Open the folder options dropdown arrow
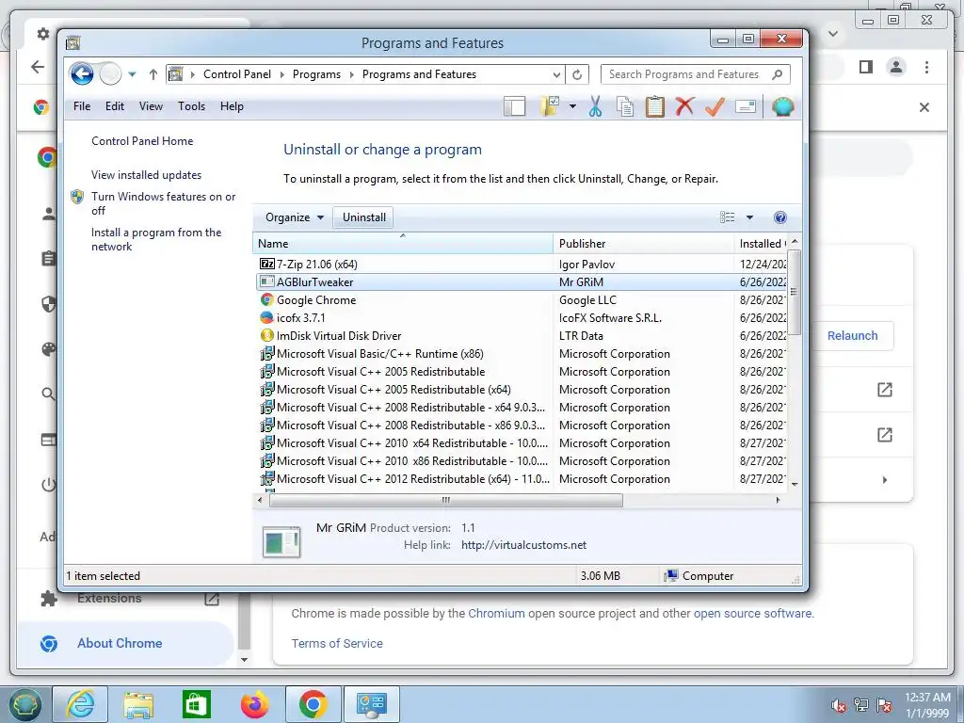This screenshot has width=964, height=723. 572,106
